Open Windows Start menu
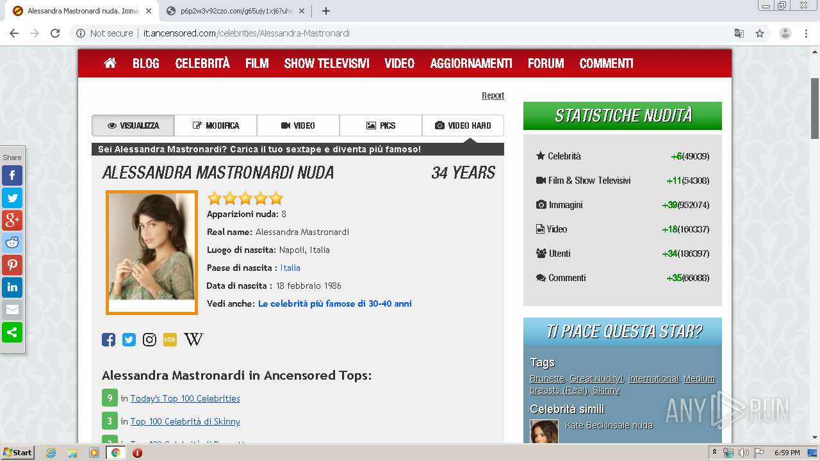820x461 pixels. pyautogui.click(x=17, y=453)
